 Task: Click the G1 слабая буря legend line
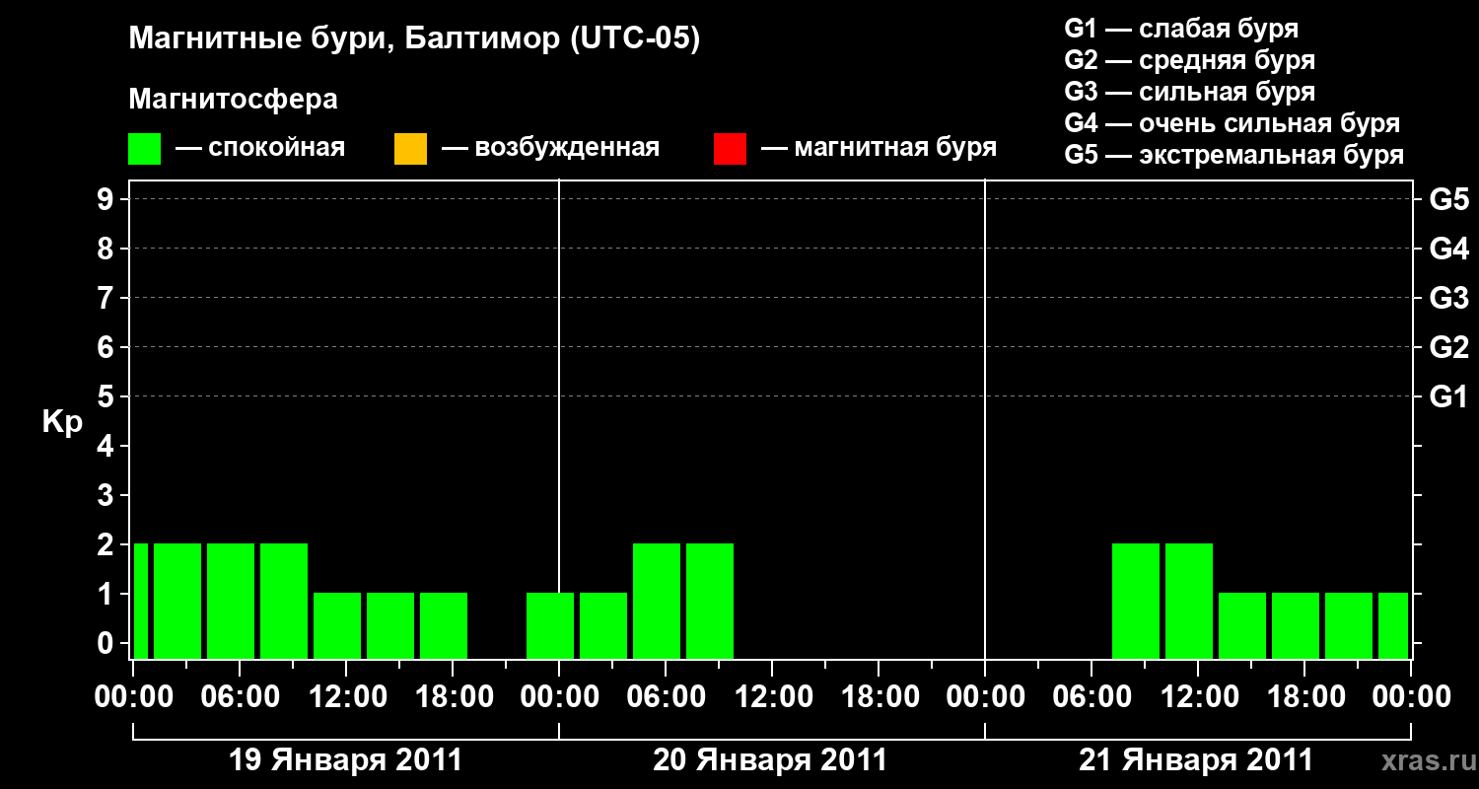1181,29
